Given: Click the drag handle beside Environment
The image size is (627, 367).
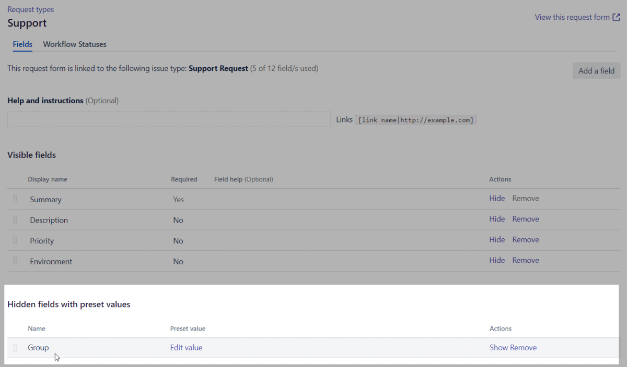Looking at the screenshot, I should pyautogui.click(x=15, y=261).
